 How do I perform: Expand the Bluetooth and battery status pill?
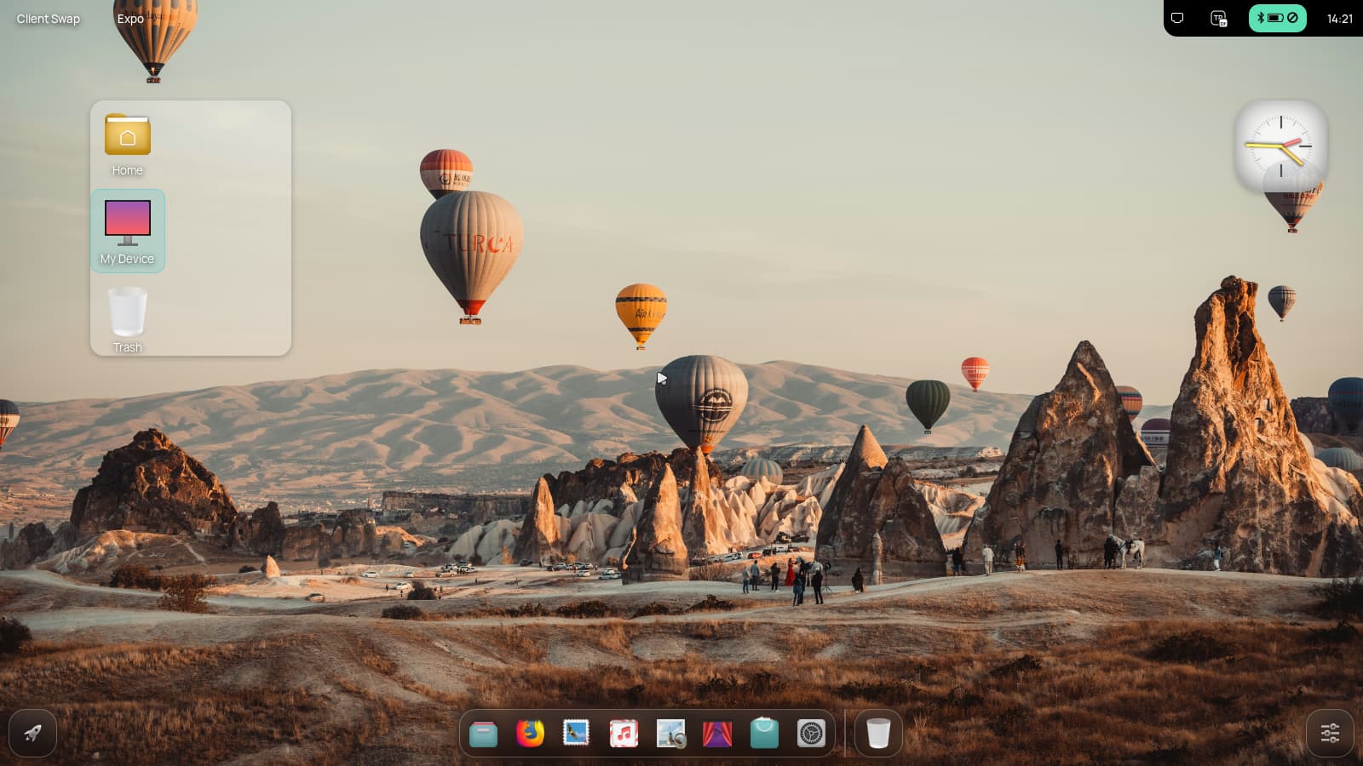1277,18
